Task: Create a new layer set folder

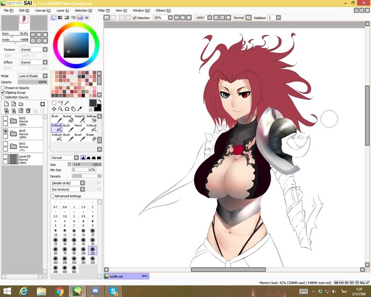Action: [21, 104]
